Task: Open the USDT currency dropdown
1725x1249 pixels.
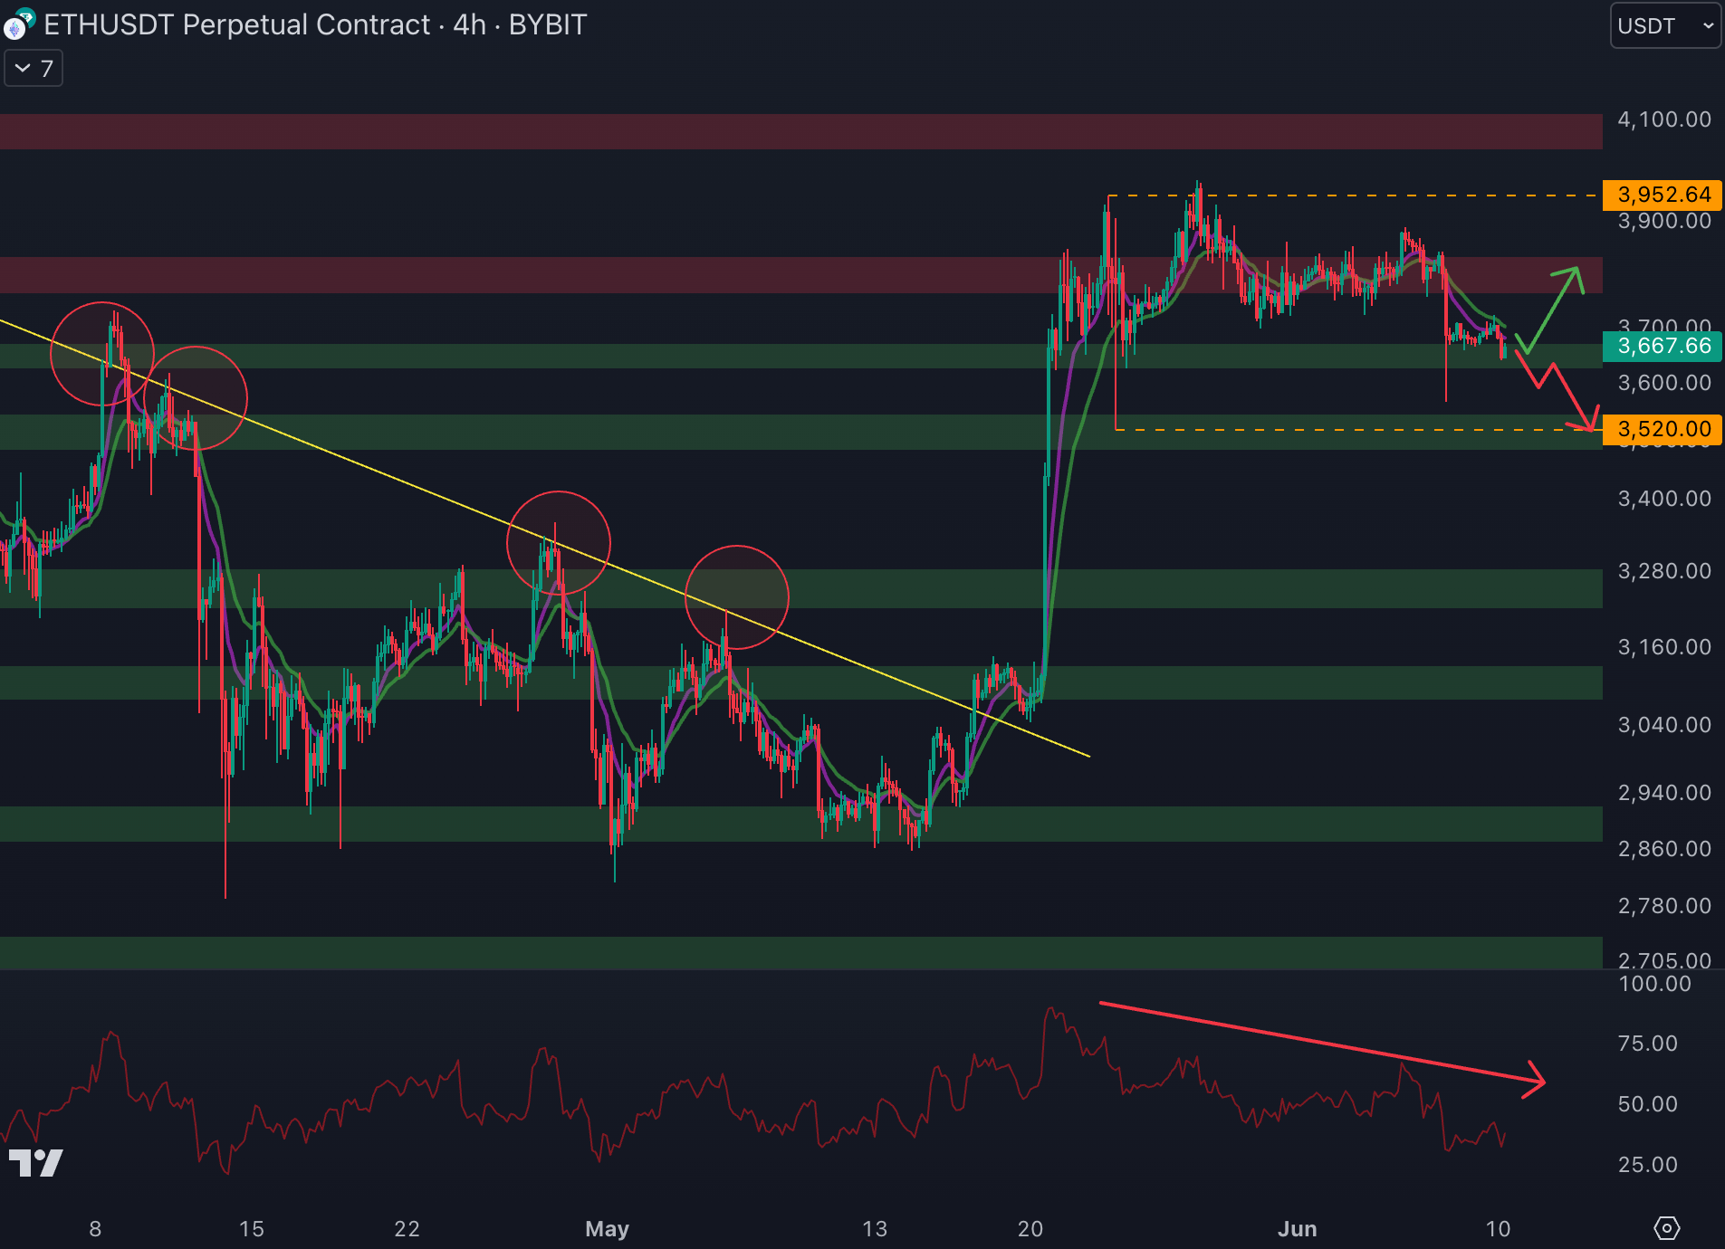Action: tap(1664, 26)
